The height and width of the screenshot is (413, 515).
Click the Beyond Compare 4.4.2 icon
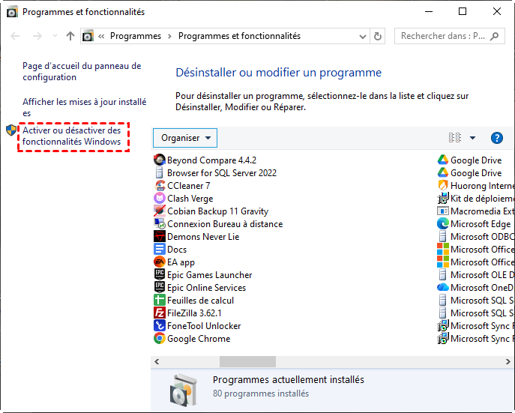(x=159, y=160)
